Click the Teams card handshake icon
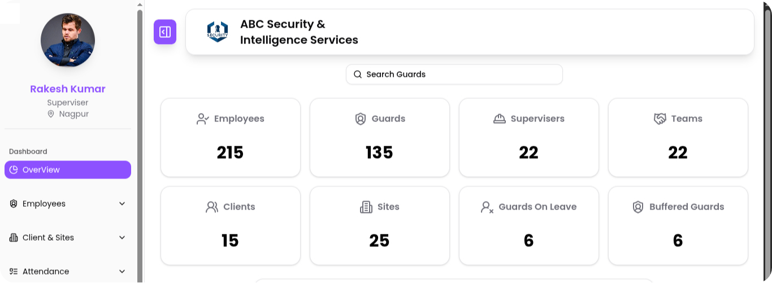Screen dimensions: 772x283 [x=660, y=119]
